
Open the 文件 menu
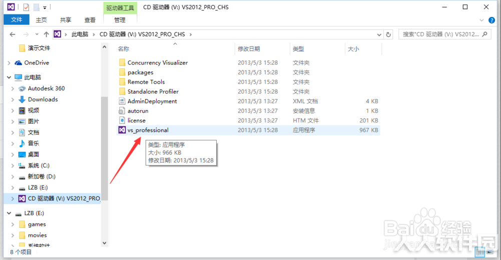pyautogui.click(x=17, y=20)
